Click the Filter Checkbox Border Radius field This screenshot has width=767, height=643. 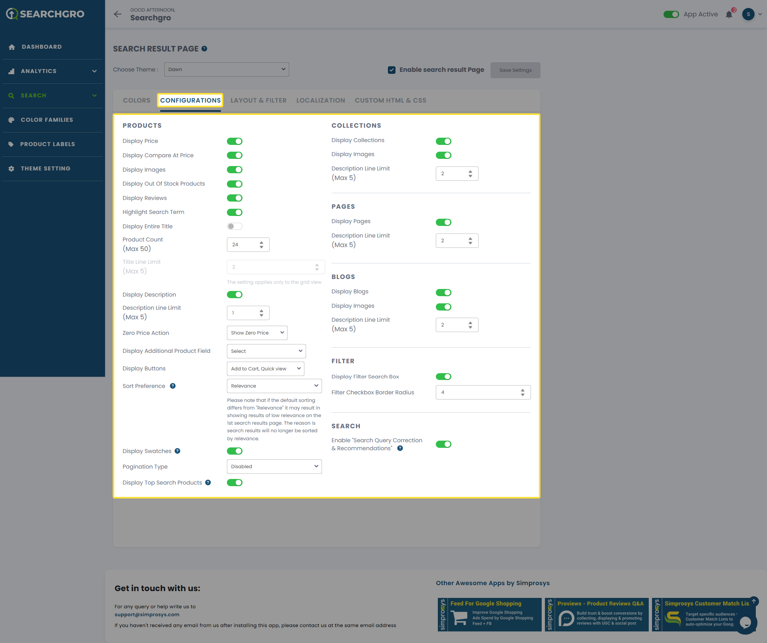pyautogui.click(x=479, y=392)
